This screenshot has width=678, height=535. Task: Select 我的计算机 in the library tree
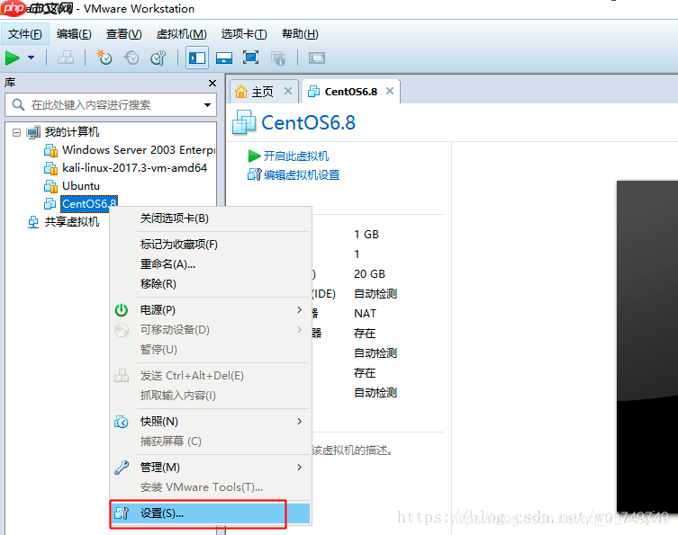pos(72,131)
